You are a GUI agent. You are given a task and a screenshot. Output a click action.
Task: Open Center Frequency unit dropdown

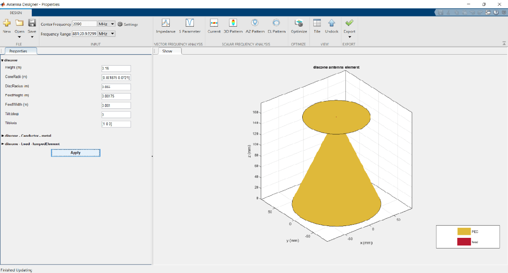[x=106, y=24]
